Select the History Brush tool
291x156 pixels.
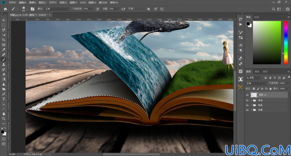(x=4, y=69)
